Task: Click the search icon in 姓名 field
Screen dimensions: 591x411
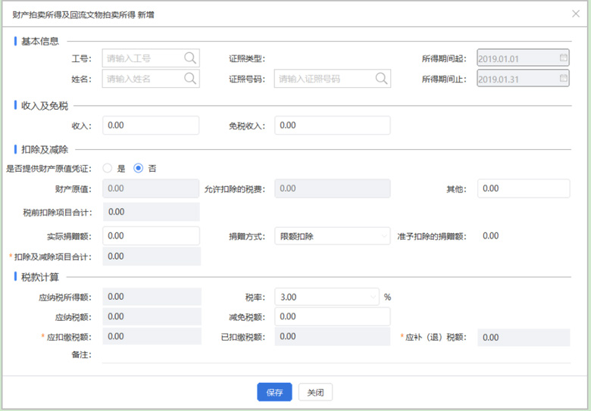Action: coord(189,78)
